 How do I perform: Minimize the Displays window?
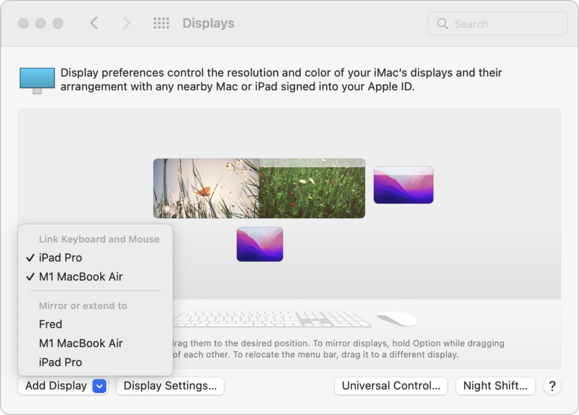(x=41, y=23)
